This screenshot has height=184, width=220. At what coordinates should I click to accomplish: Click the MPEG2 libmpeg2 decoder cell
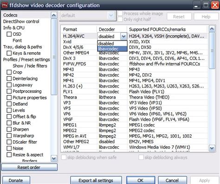pyautogui.click(x=112, y=131)
